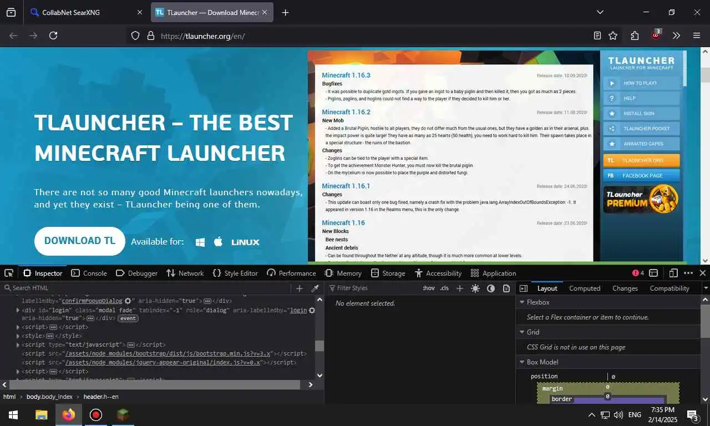
Task: Show all sidebar tabs dropdown arrow
Action: [706, 288]
